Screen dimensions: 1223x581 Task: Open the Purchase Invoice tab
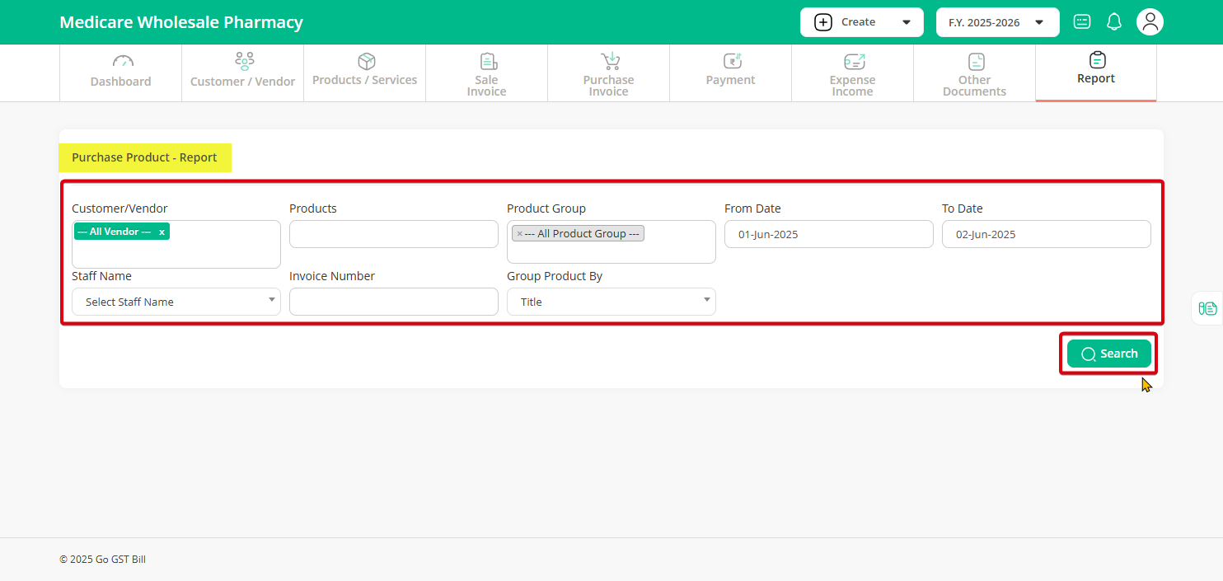click(609, 73)
